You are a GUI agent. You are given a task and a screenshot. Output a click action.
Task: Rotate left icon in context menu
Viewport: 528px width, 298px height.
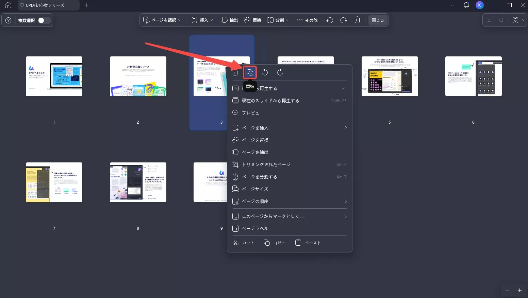tap(265, 72)
